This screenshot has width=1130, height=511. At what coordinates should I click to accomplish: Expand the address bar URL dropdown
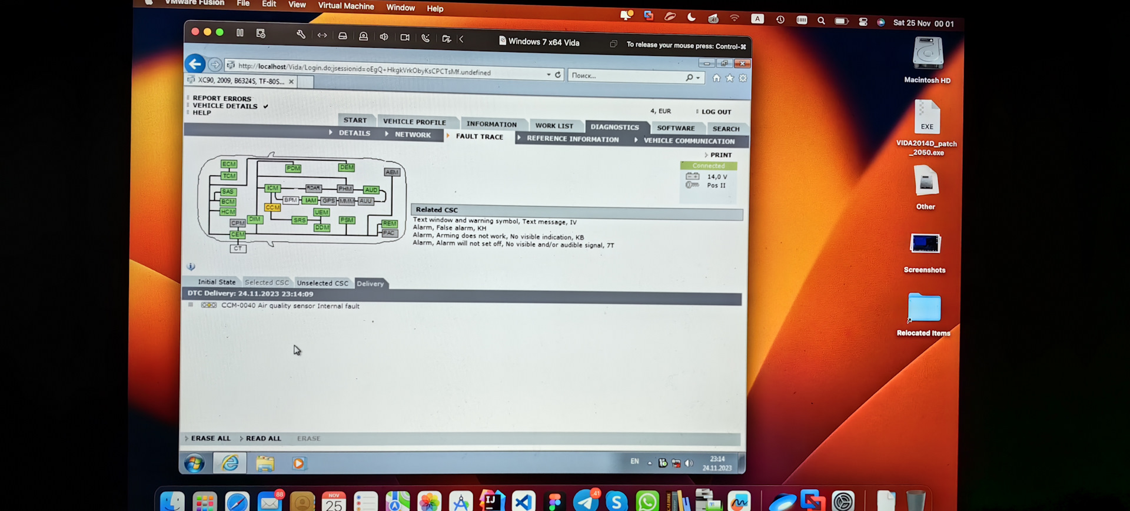click(x=549, y=75)
